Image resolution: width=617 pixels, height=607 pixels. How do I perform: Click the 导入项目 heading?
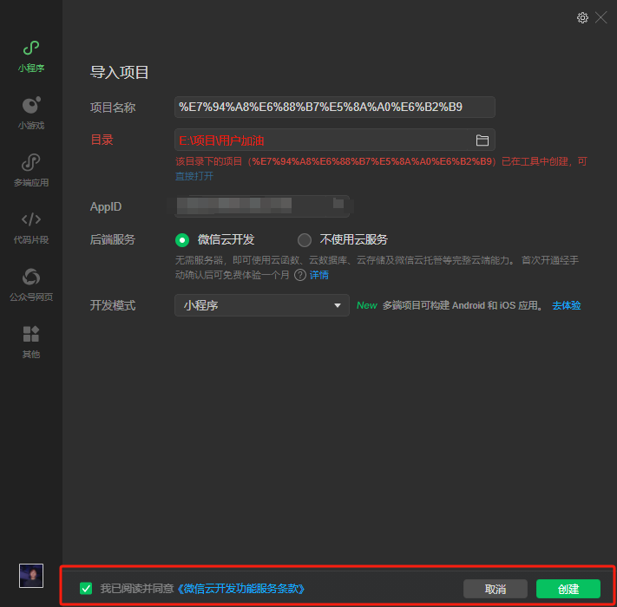119,72
